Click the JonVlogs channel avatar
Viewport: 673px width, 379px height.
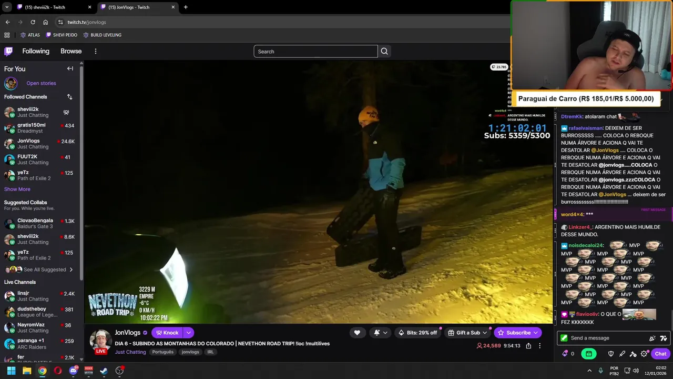point(100,341)
